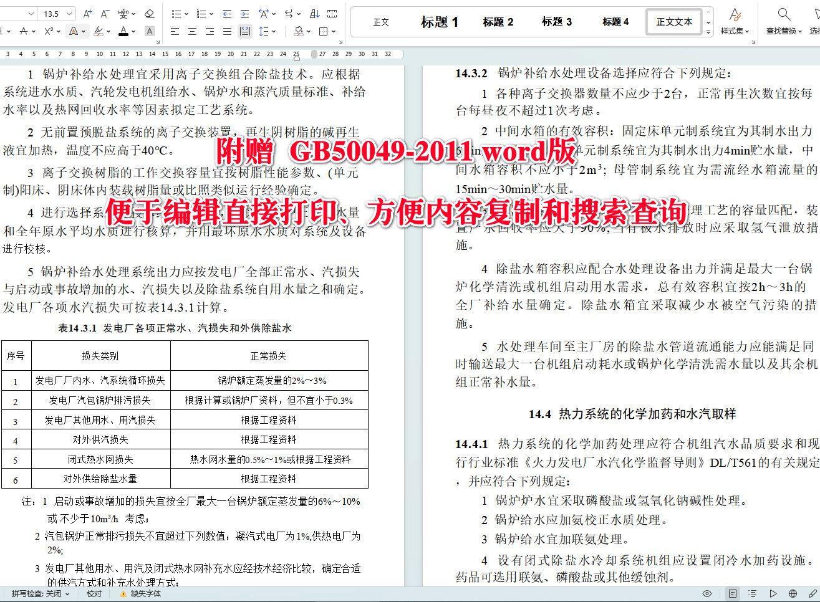Click table cell 锅炉额定蒸发量的2%～3%
This screenshot has height=602, width=820.
[x=272, y=380]
